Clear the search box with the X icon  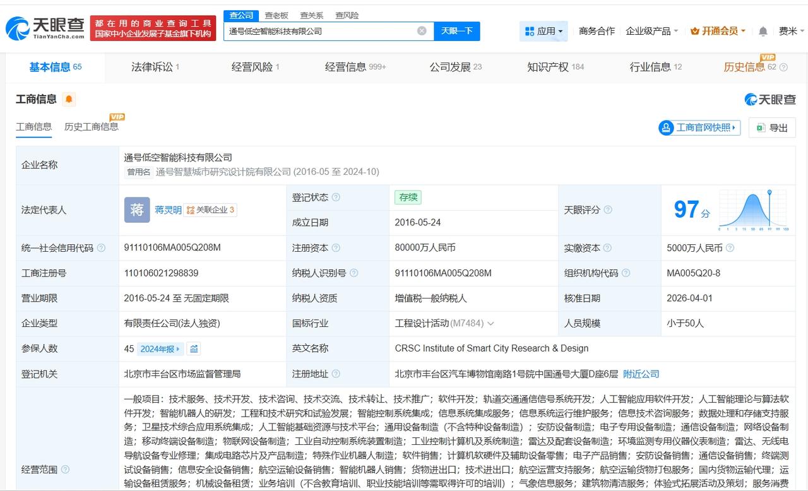[x=422, y=31]
